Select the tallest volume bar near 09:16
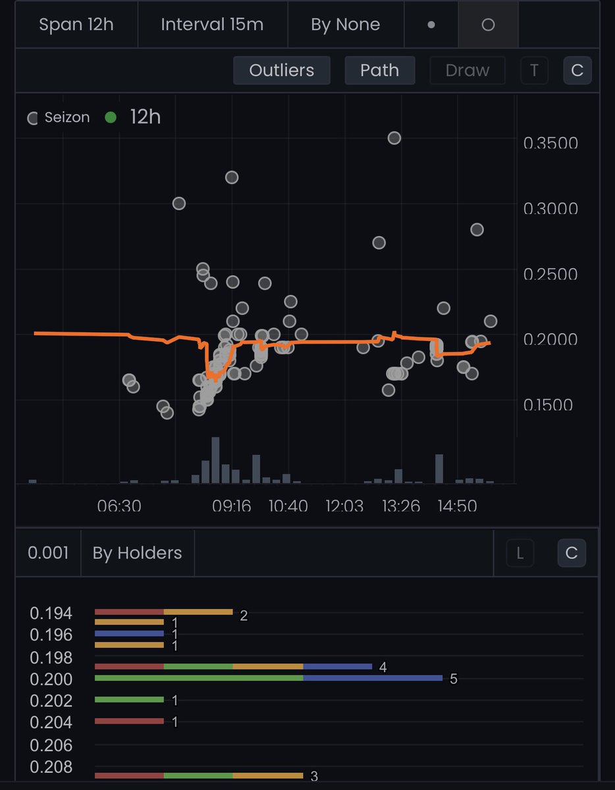The width and height of the screenshot is (615, 790). point(215,460)
